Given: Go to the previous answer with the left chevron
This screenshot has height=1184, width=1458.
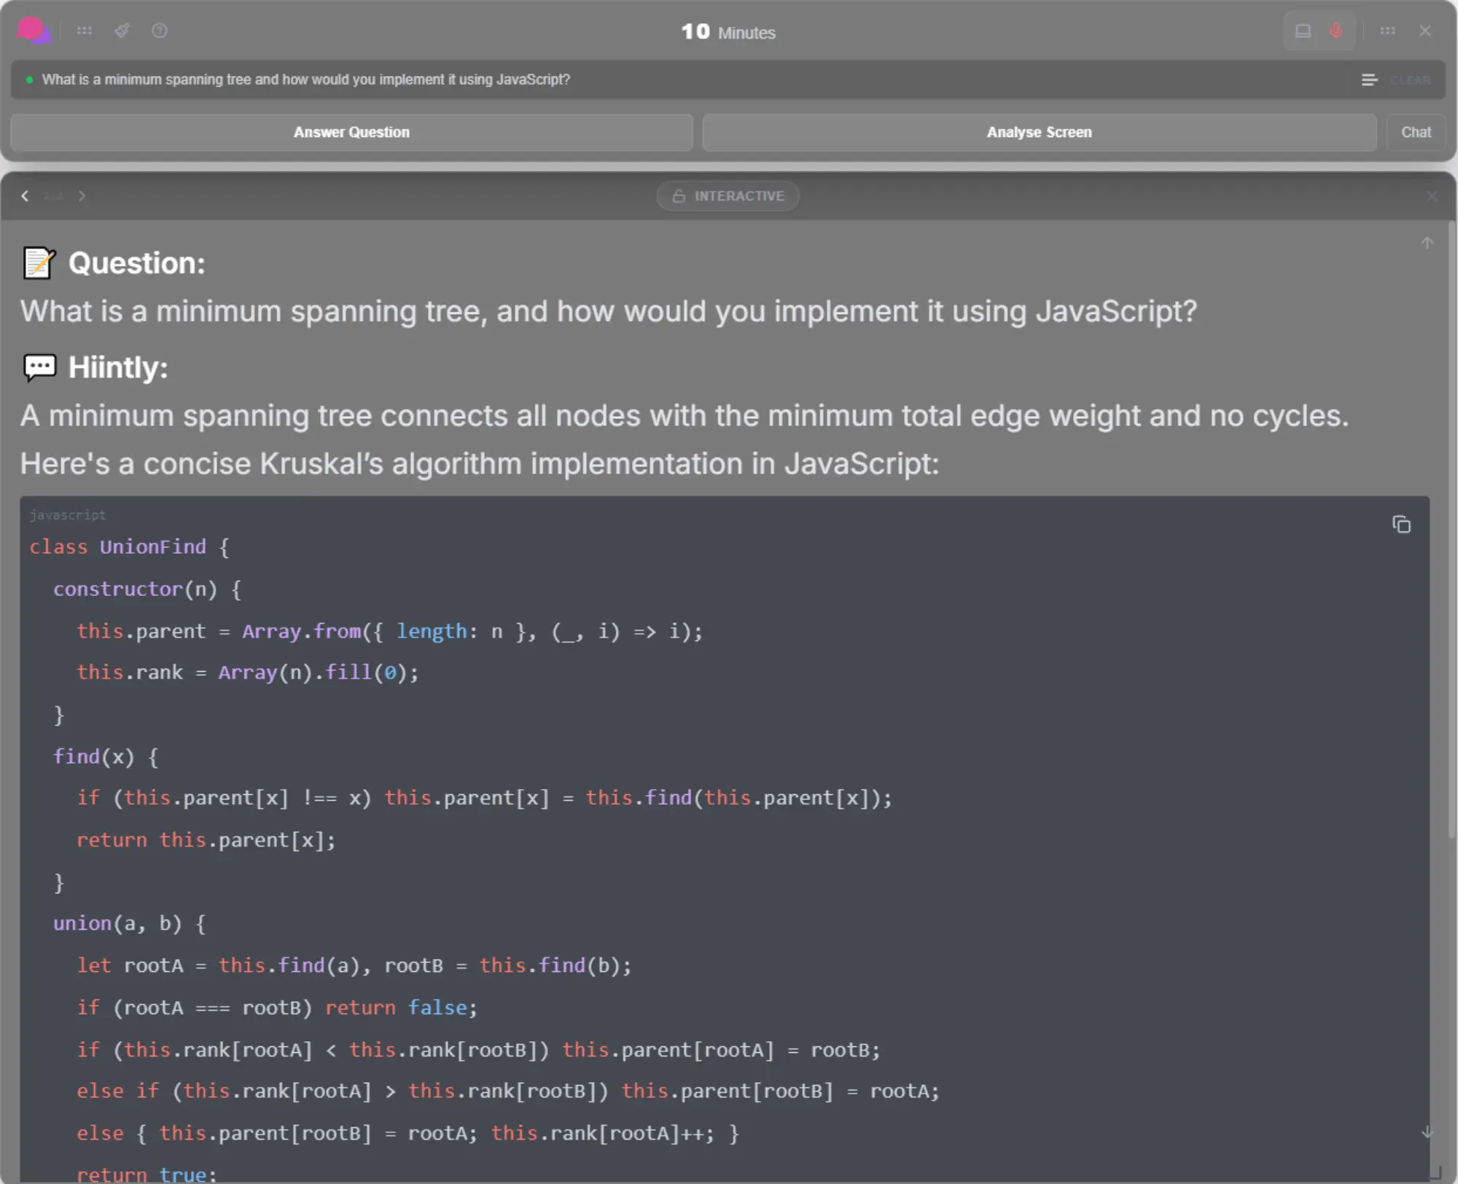Looking at the screenshot, I should 25,195.
